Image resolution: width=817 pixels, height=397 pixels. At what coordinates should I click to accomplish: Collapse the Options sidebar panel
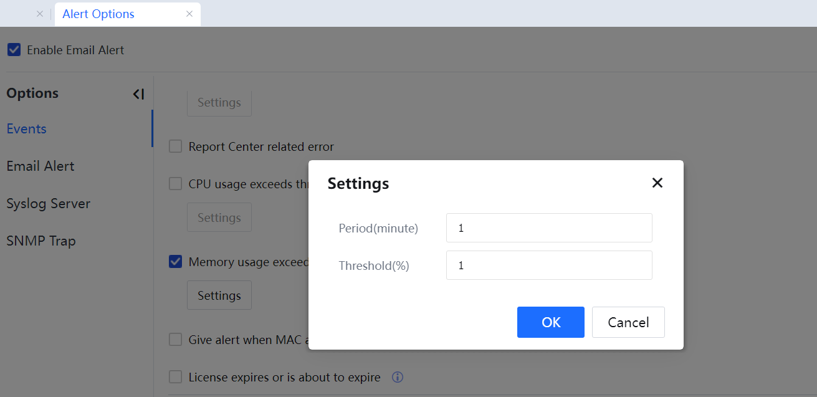coord(138,94)
